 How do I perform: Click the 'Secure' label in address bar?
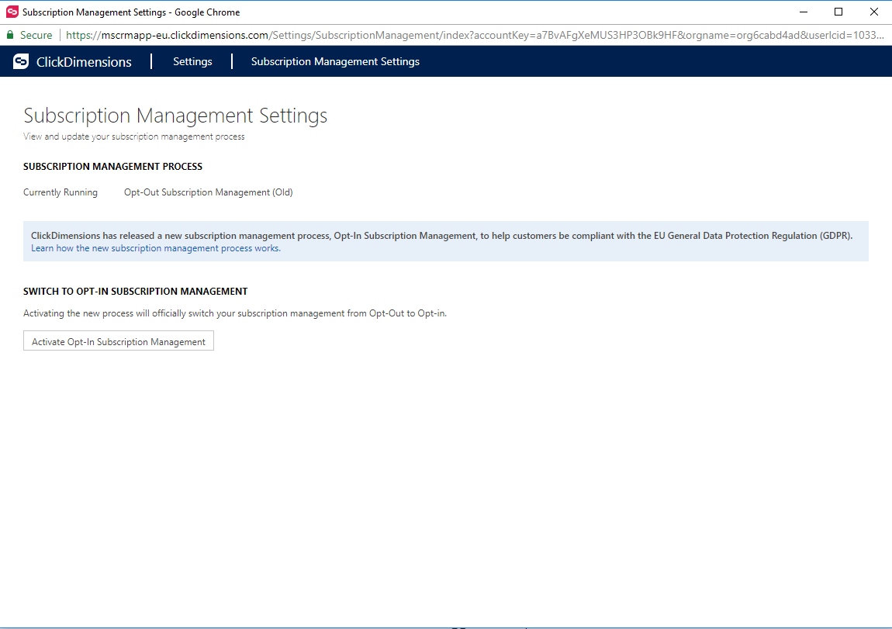pos(36,35)
